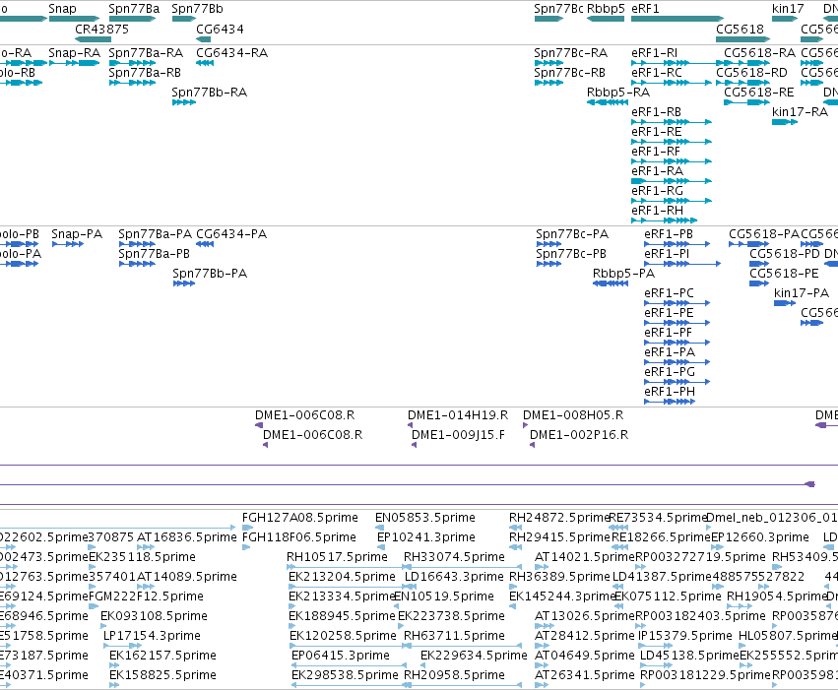Select transcript Snap-RA
The width and height of the screenshot is (838, 690).
point(74,63)
